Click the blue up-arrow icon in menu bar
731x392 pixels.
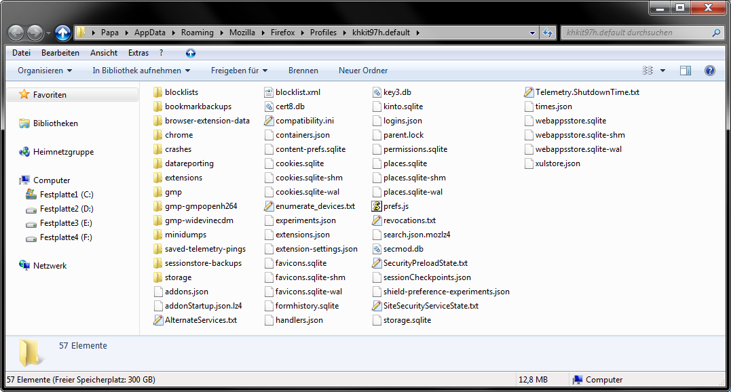190,53
